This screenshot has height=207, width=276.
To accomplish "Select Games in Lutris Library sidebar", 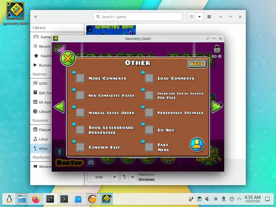I will click(x=41, y=37).
